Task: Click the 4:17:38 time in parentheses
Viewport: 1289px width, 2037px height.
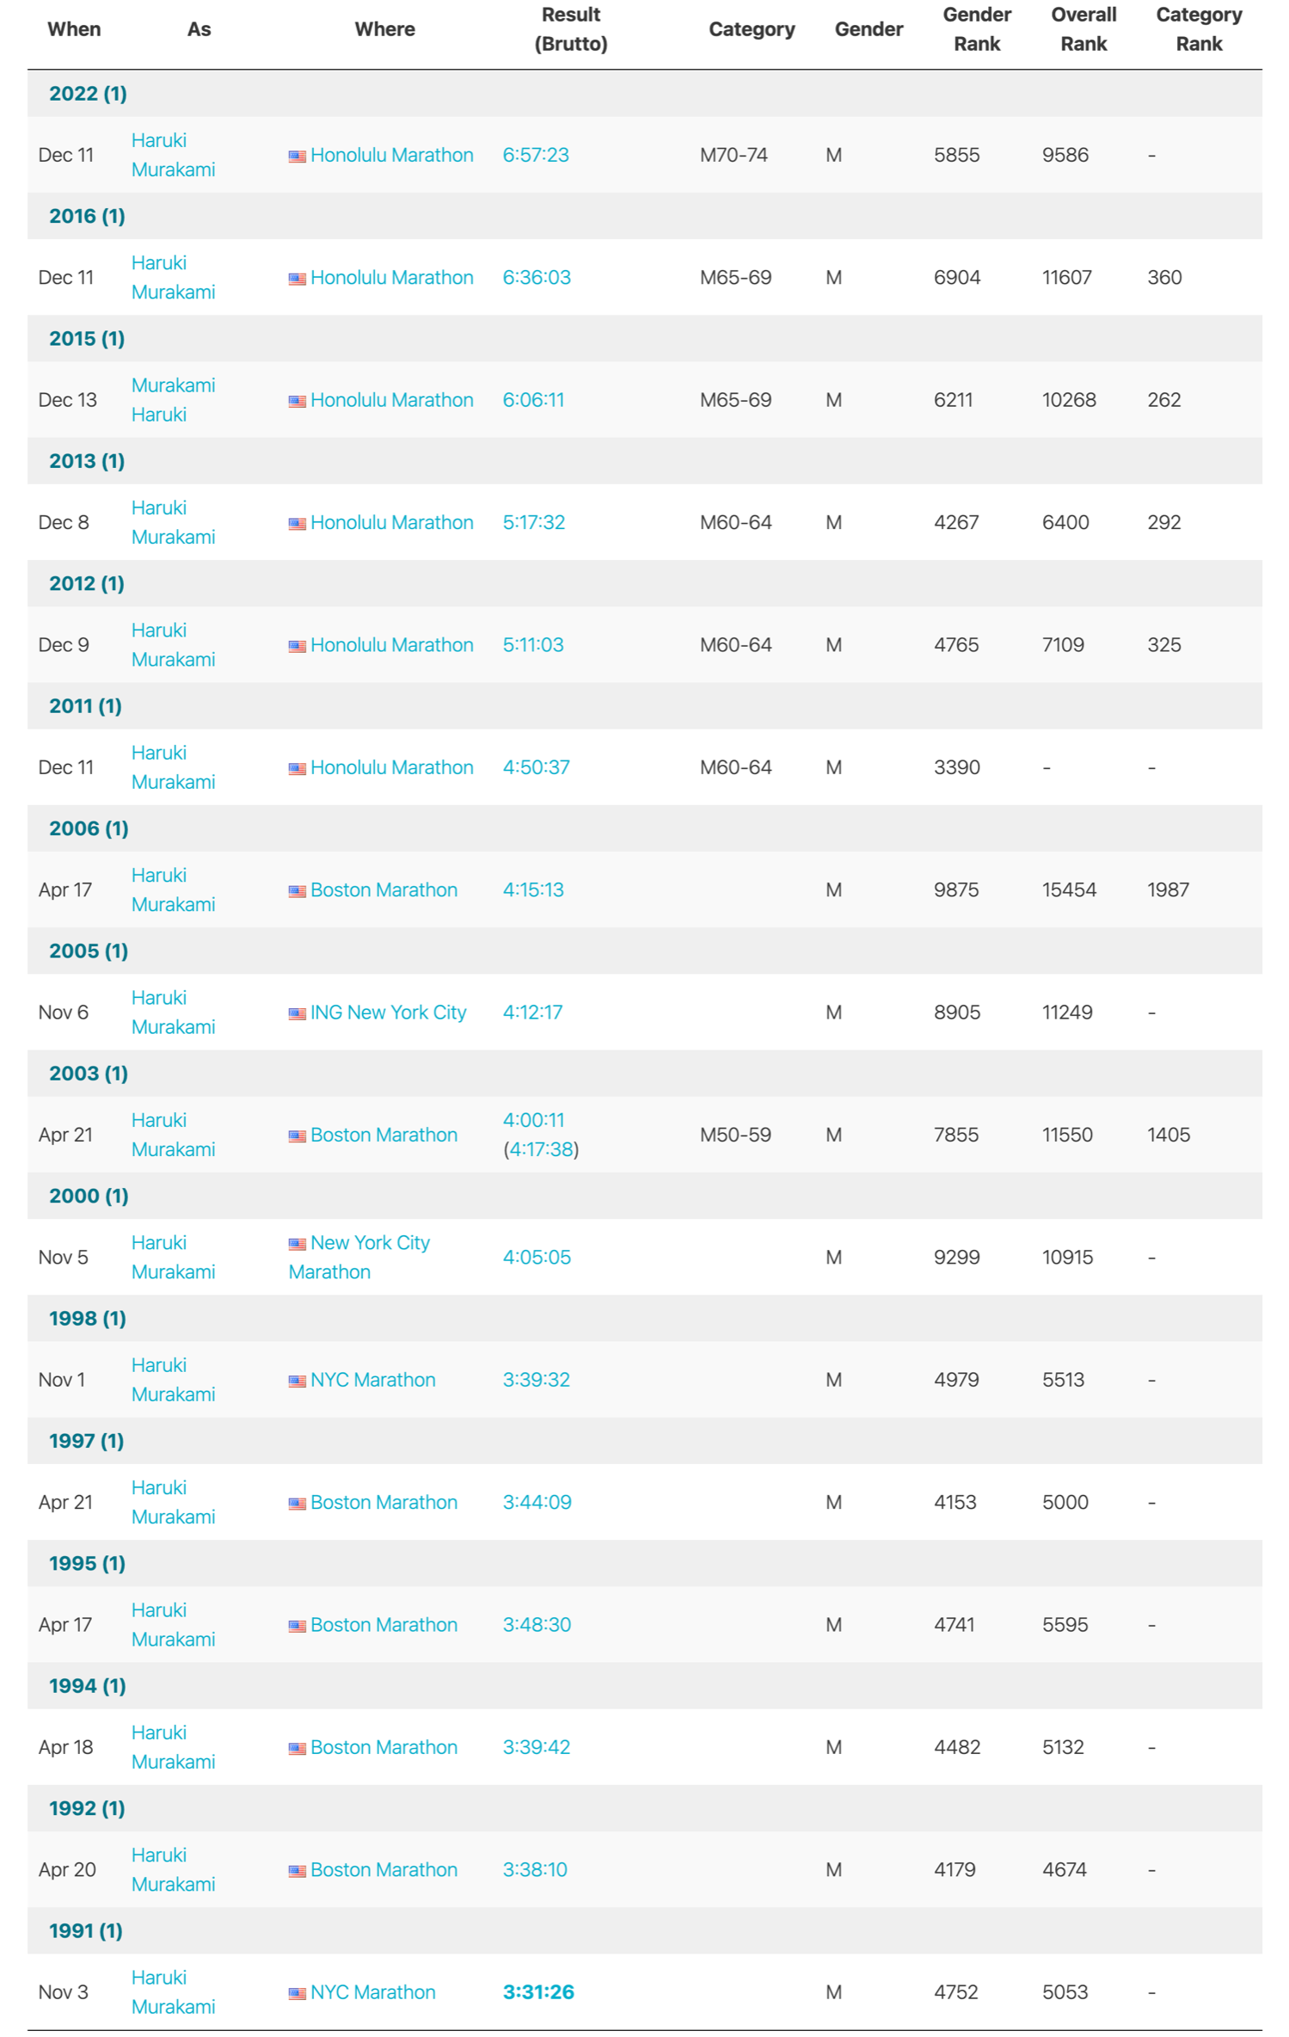Action: pyautogui.click(x=541, y=1149)
